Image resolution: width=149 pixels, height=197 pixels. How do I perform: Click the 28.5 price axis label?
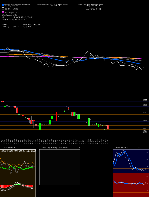(x=145, y=128)
